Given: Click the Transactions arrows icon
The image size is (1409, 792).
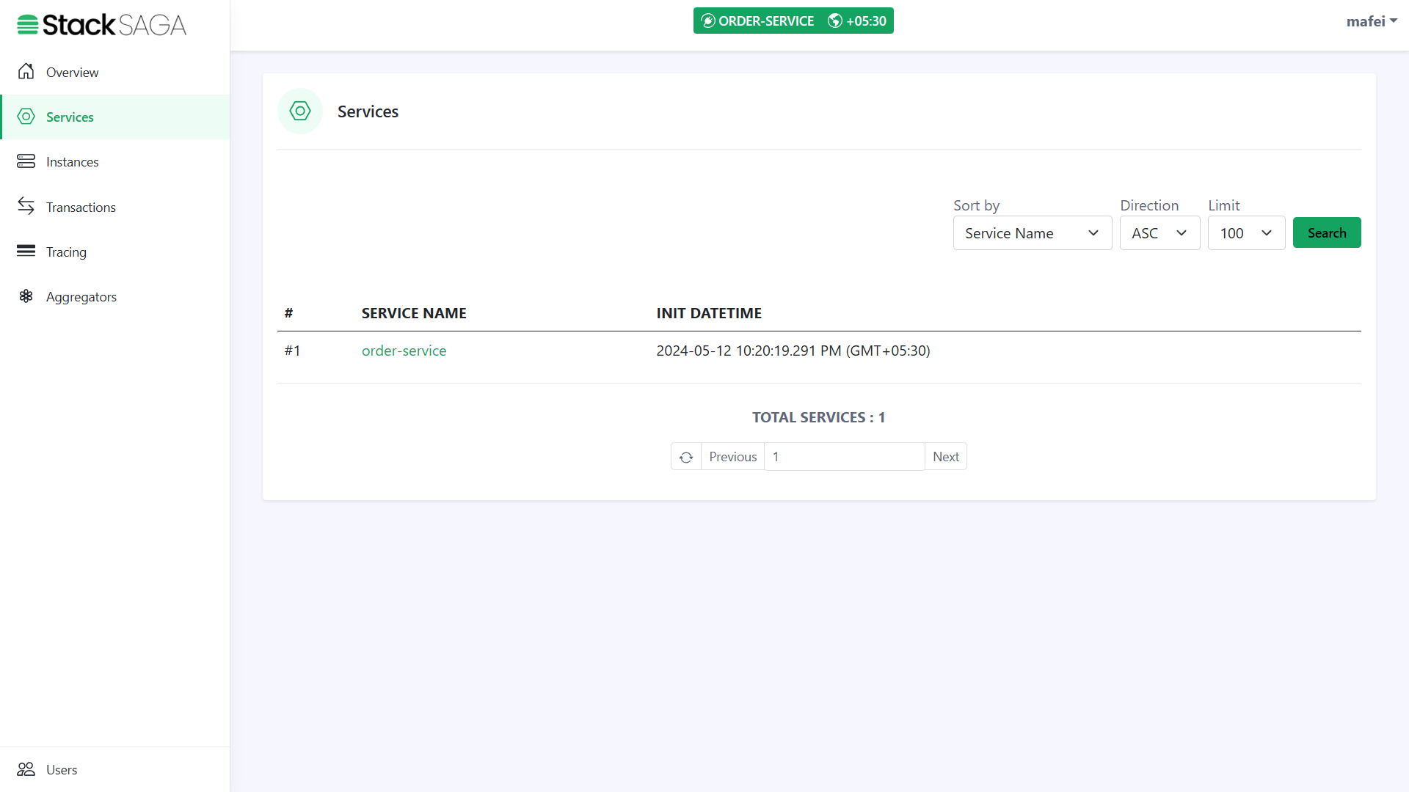Looking at the screenshot, I should [26, 206].
